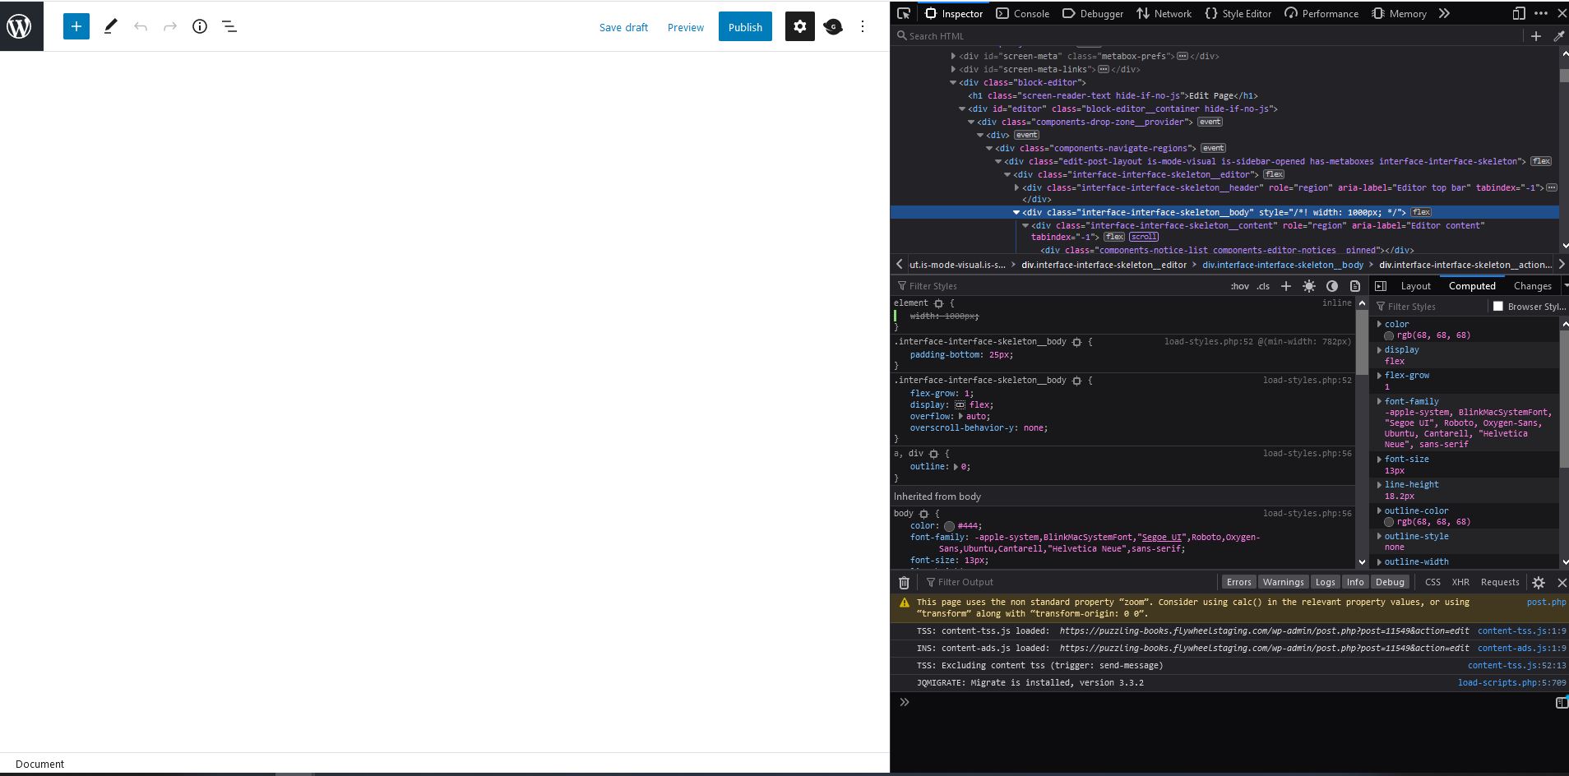
Task: Click the Redo arrow
Action: click(170, 26)
